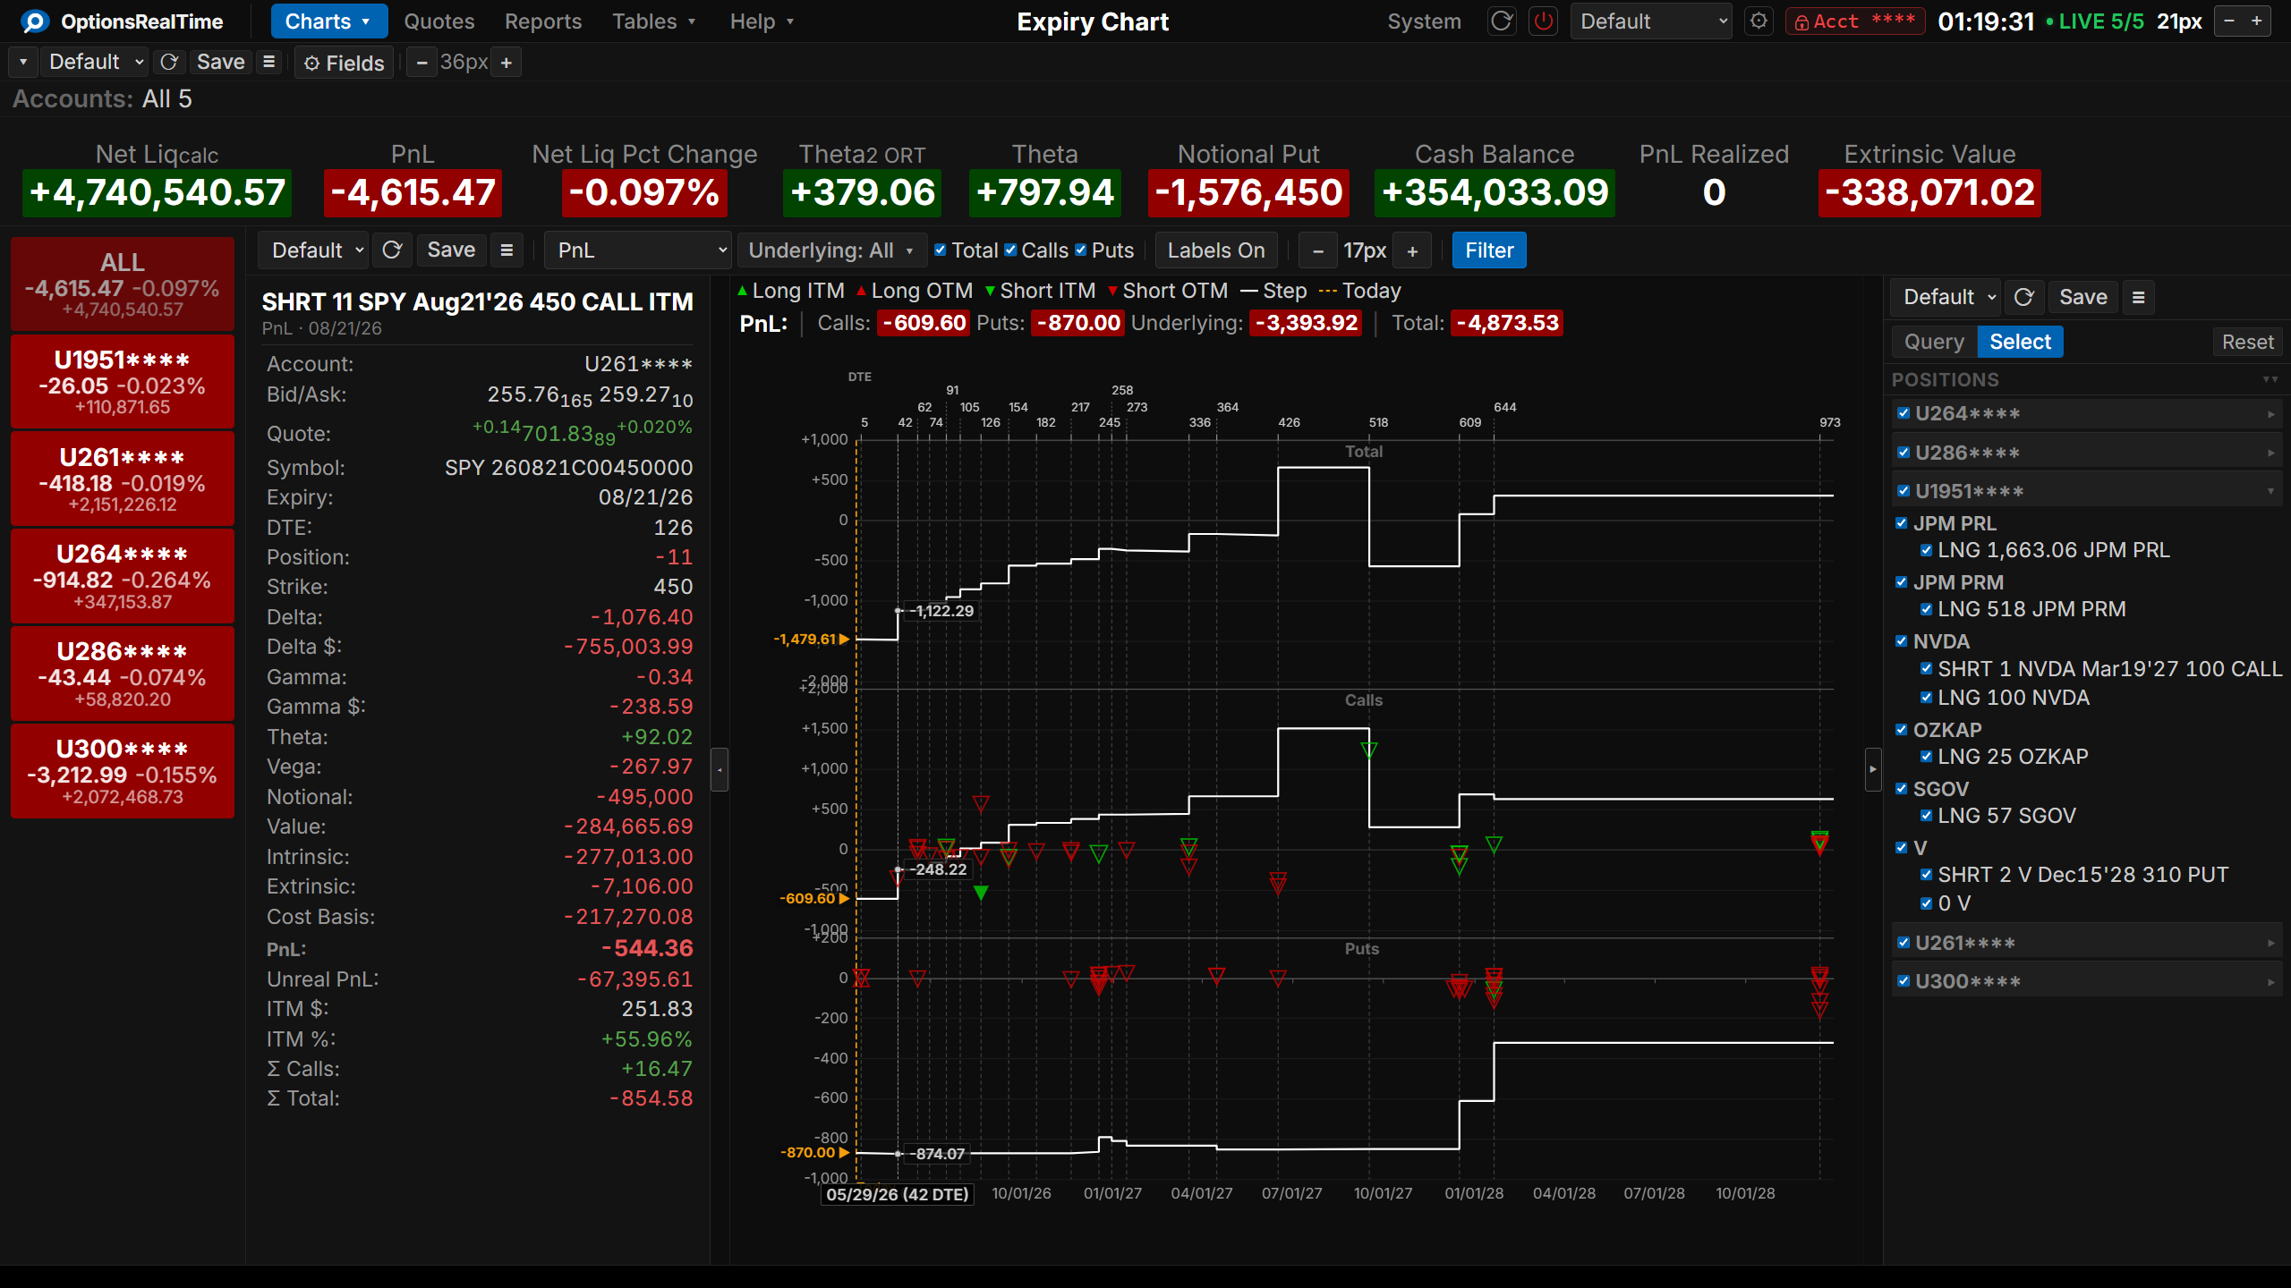Switch to the Query tab
The width and height of the screenshot is (2291, 1288).
click(1934, 342)
